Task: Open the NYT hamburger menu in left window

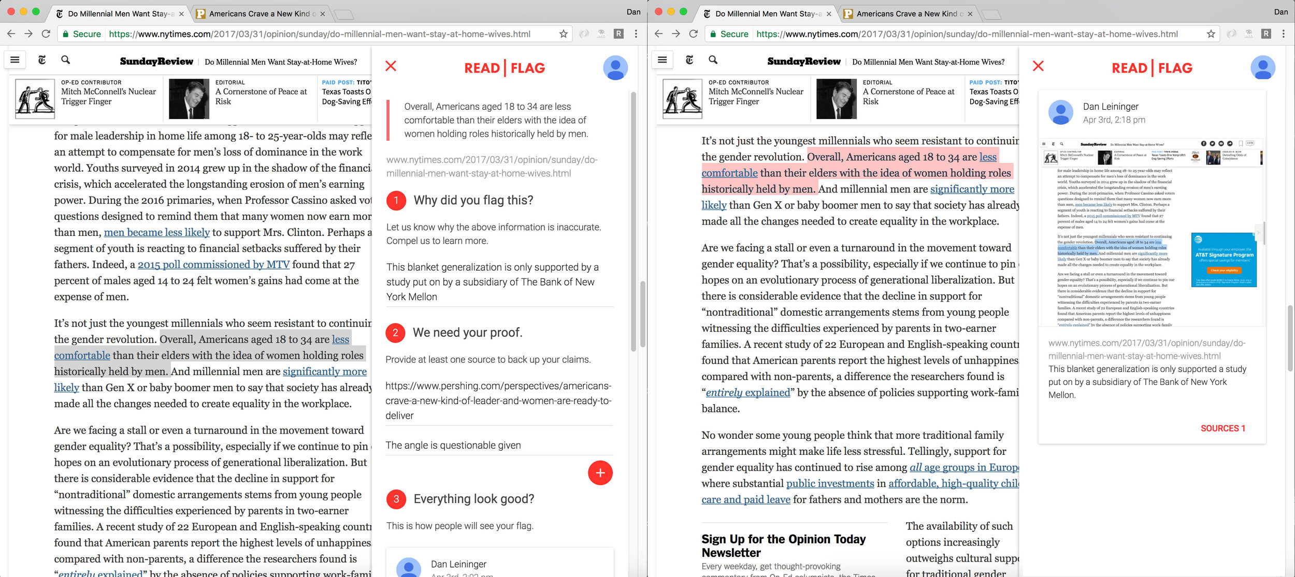Action: [15, 60]
